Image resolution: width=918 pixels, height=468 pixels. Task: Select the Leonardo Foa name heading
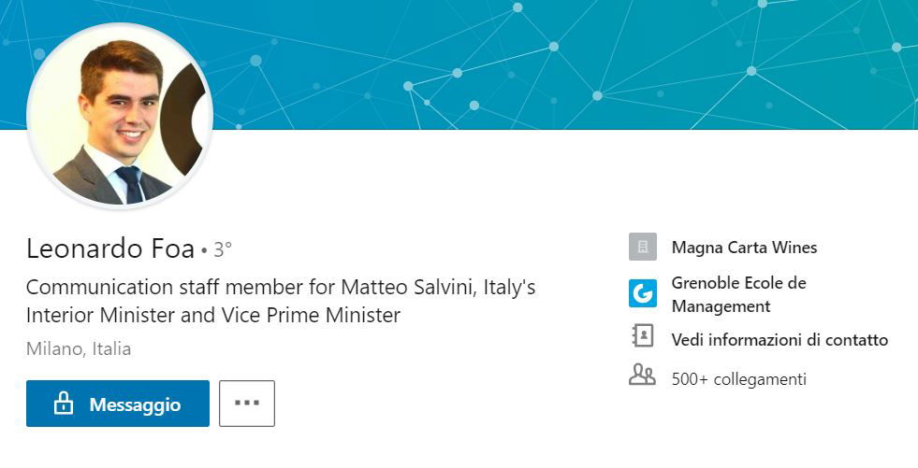(110, 248)
